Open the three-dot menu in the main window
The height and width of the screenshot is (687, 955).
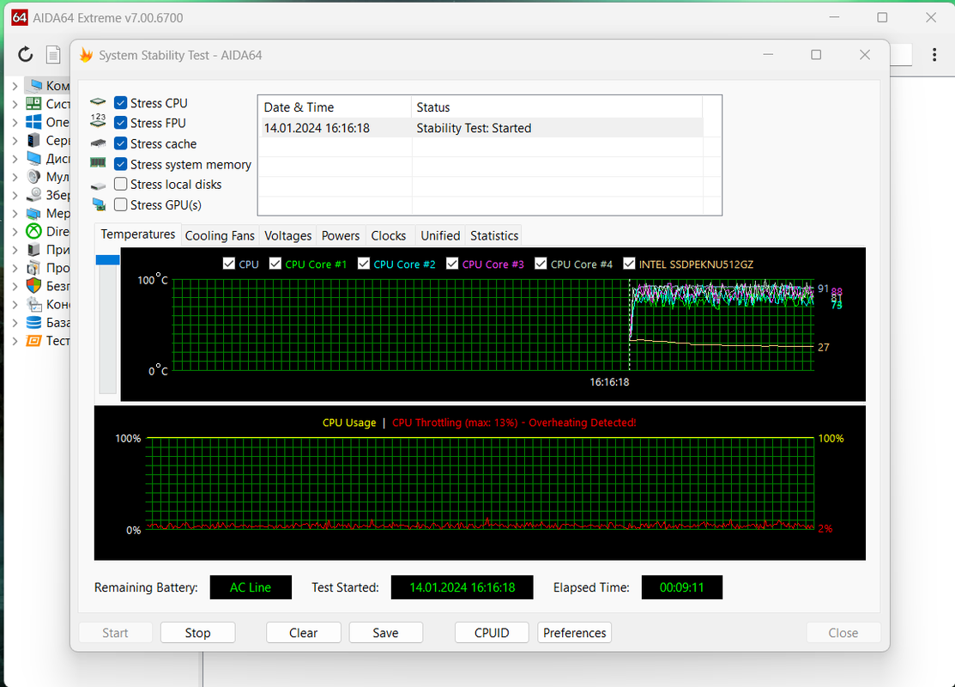click(x=934, y=55)
